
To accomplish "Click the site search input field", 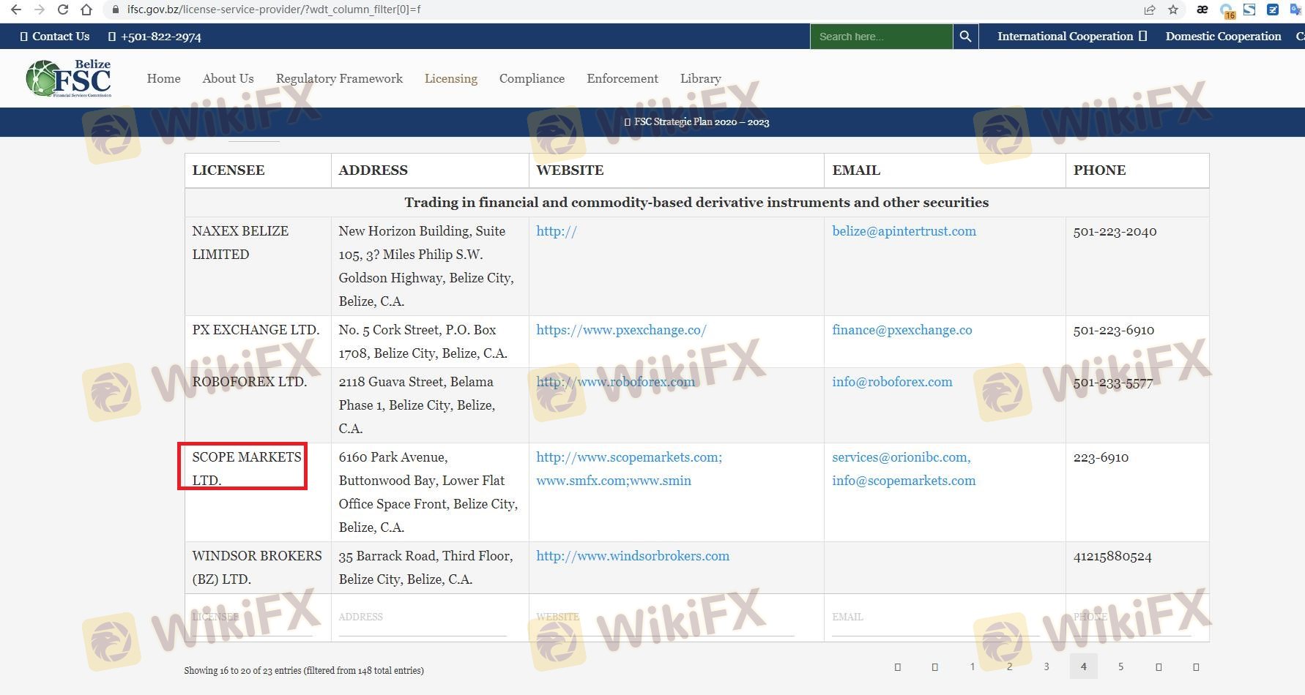I will (x=880, y=37).
